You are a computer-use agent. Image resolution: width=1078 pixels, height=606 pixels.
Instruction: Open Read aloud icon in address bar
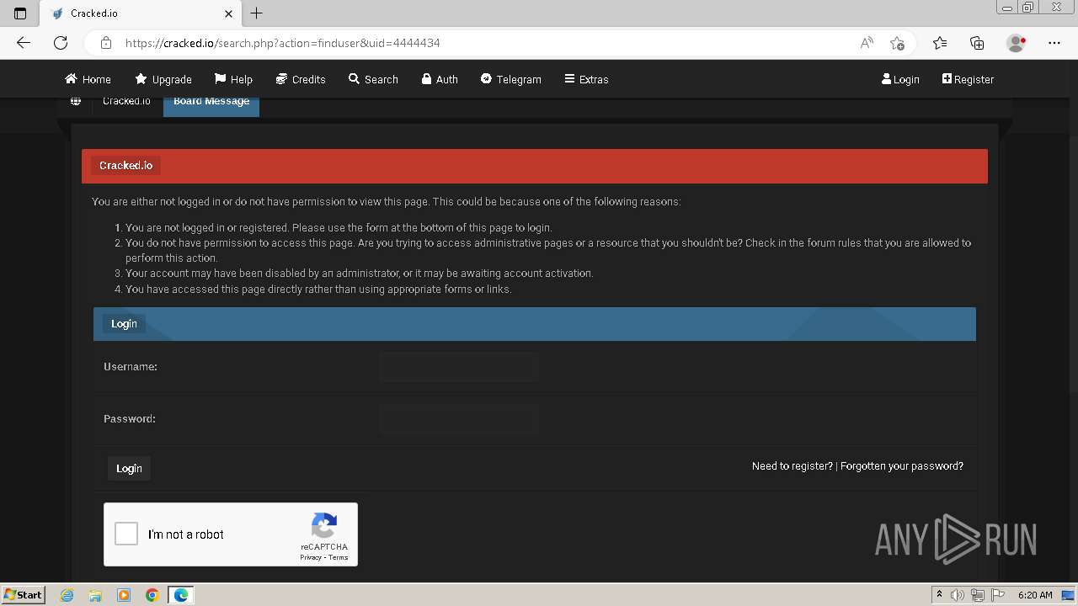867,43
